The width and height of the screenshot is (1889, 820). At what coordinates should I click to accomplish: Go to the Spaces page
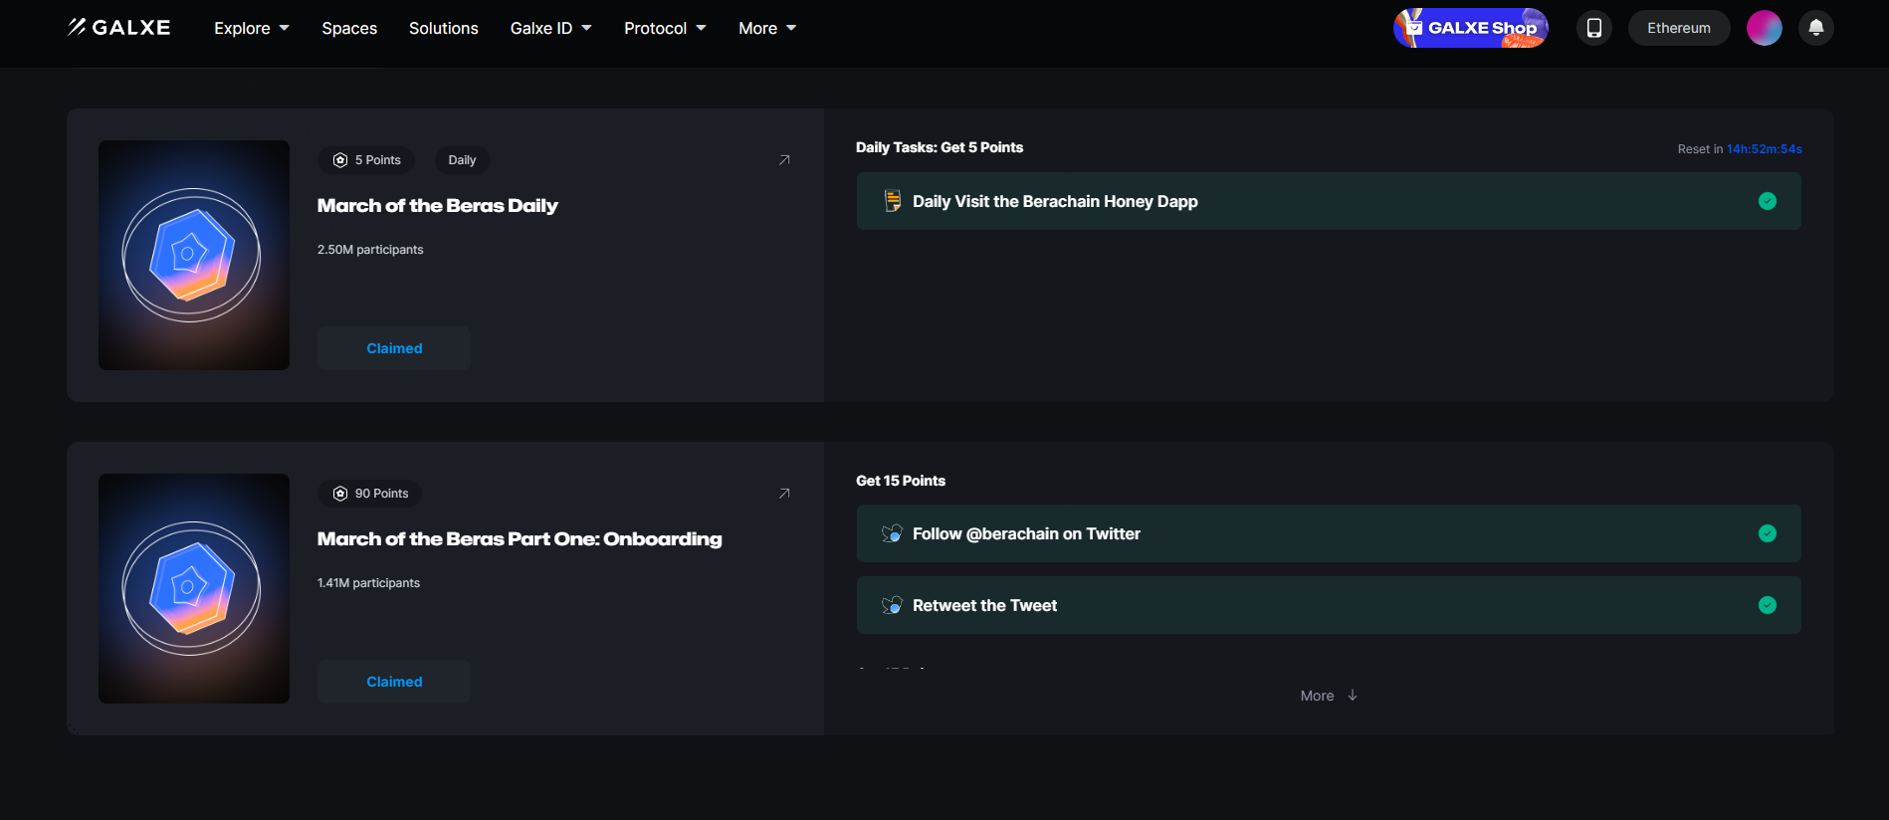click(349, 28)
